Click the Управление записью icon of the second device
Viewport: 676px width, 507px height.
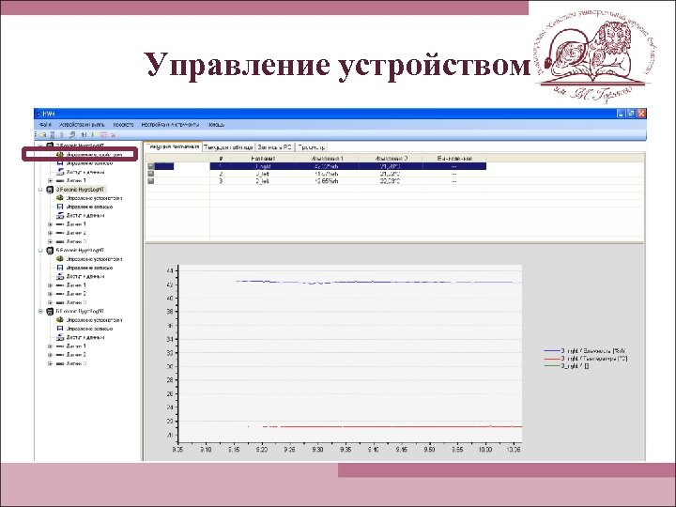(x=60, y=207)
